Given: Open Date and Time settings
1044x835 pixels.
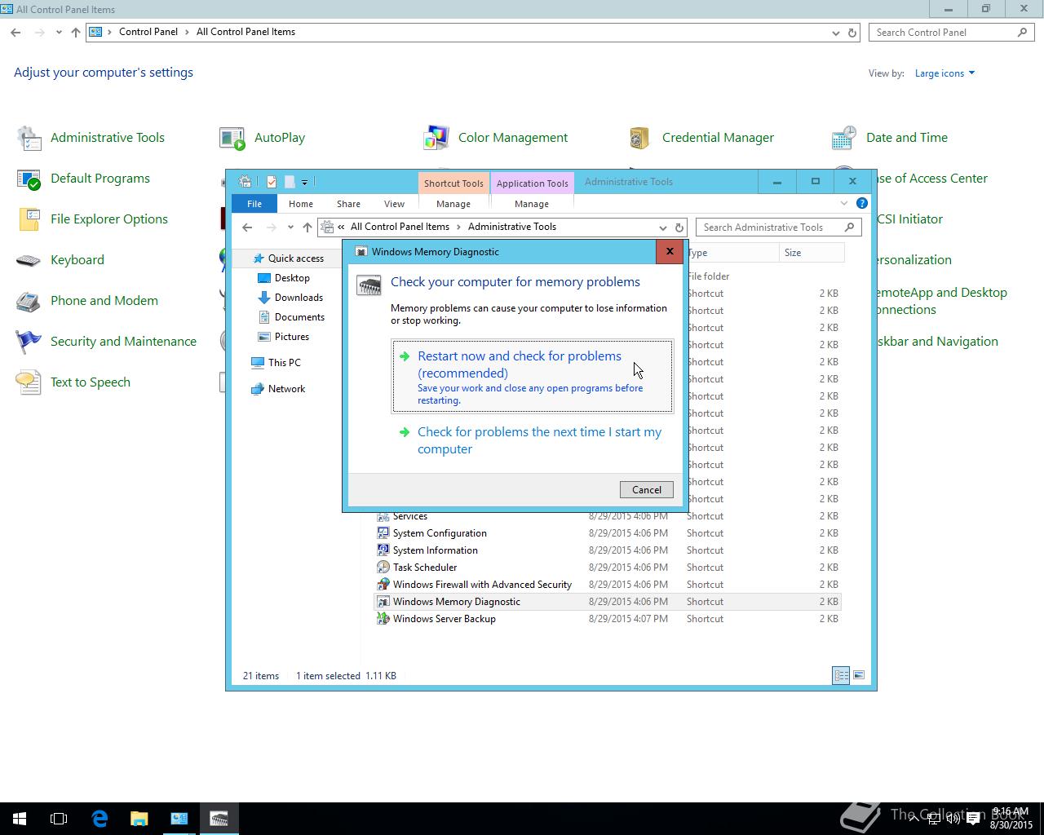Looking at the screenshot, I should click(889, 138).
